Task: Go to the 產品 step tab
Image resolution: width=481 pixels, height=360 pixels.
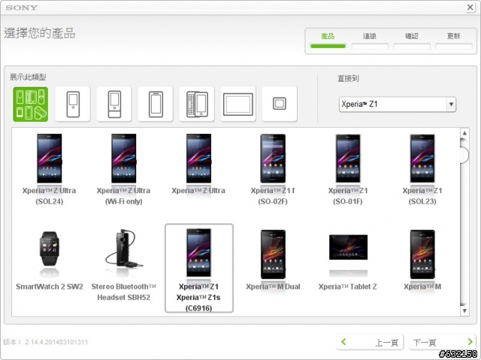Action: [328, 41]
